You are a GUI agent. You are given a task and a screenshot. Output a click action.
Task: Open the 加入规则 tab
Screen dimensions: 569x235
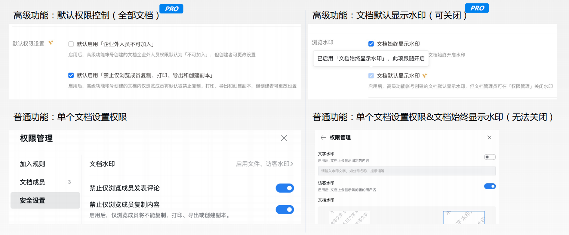click(33, 164)
